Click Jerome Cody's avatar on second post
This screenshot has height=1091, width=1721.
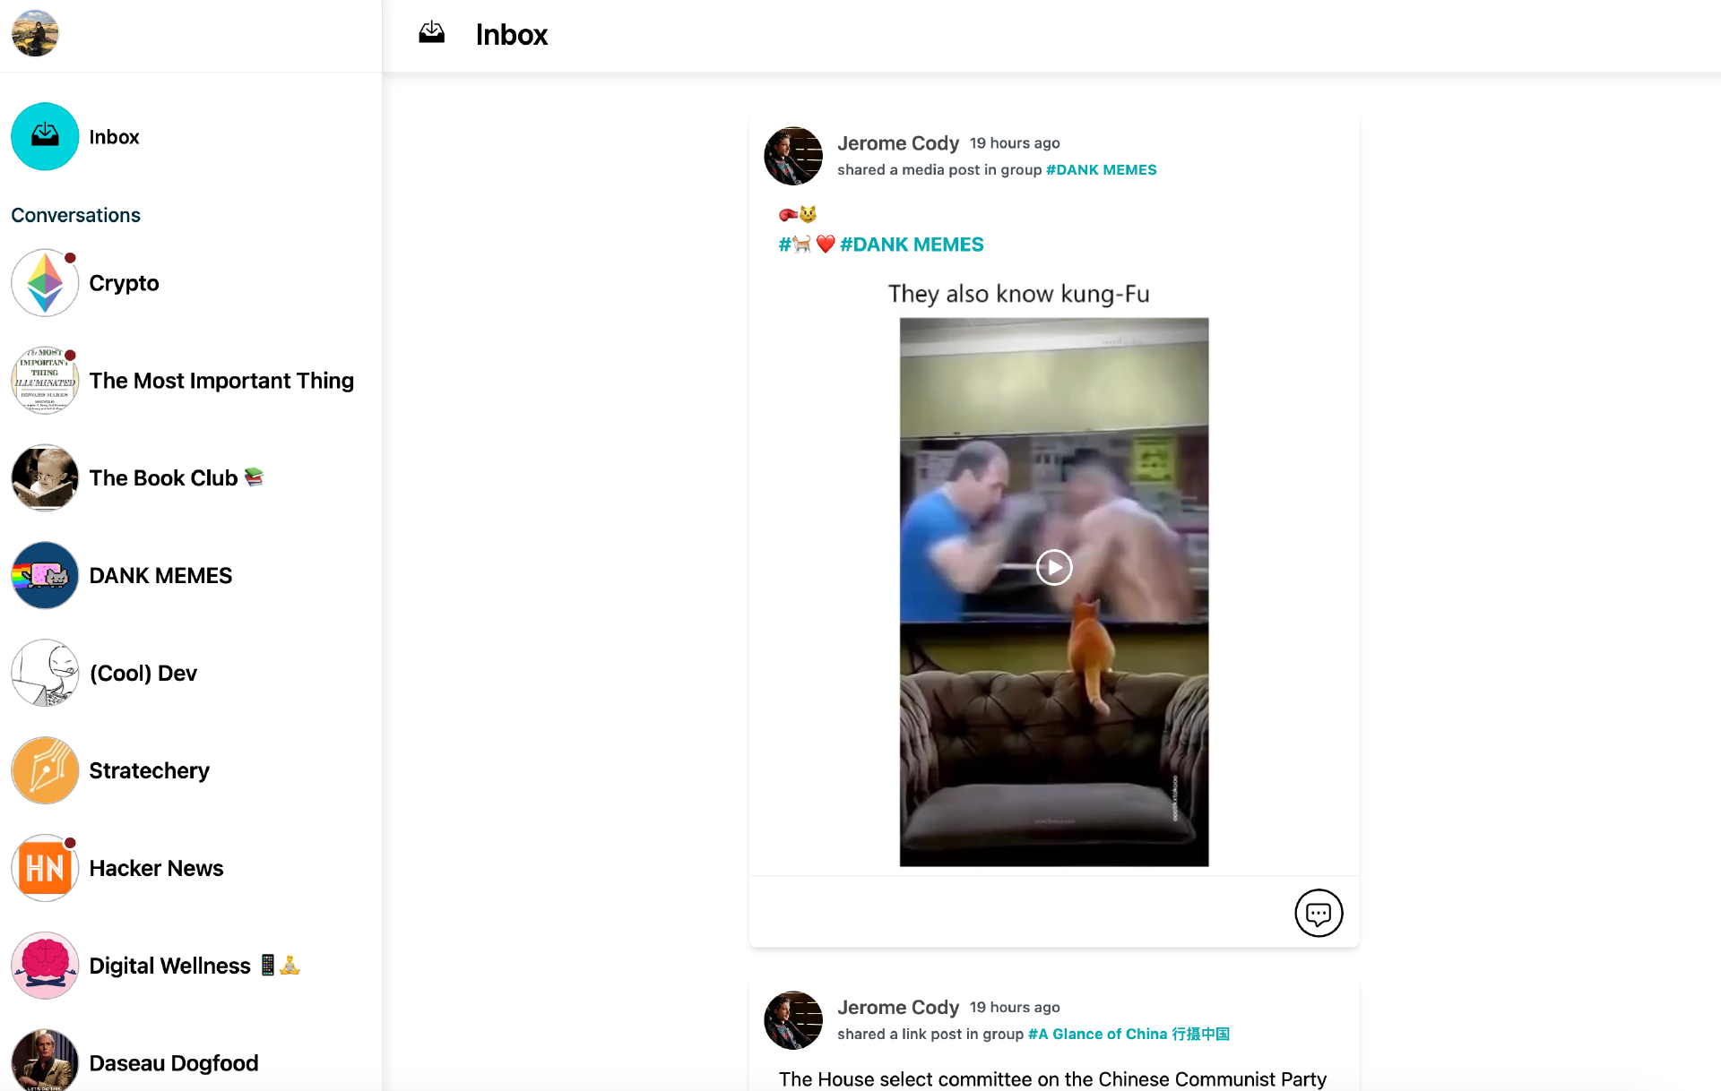792,1020
